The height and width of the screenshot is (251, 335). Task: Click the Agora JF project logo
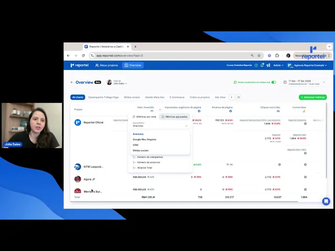pyautogui.click(x=78, y=179)
